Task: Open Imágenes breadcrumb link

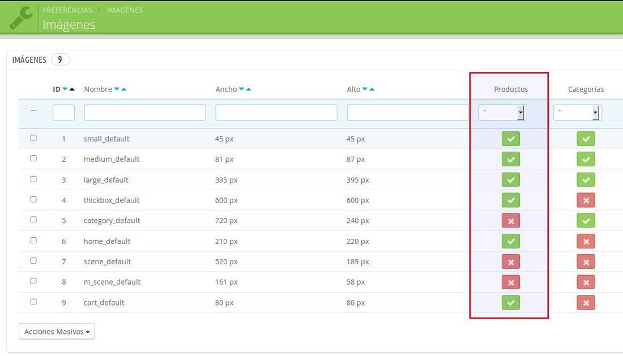Action: coord(125,10)
